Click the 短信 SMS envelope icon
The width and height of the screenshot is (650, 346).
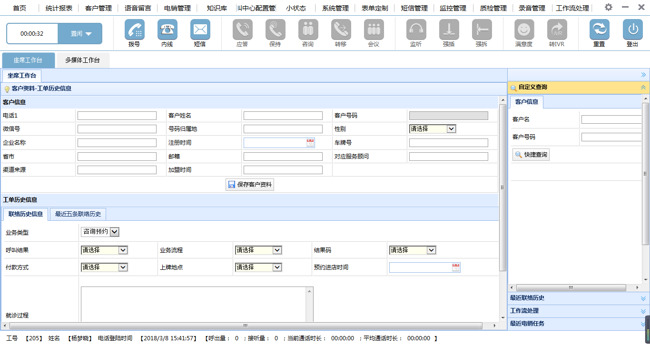(x=200, y=29)
